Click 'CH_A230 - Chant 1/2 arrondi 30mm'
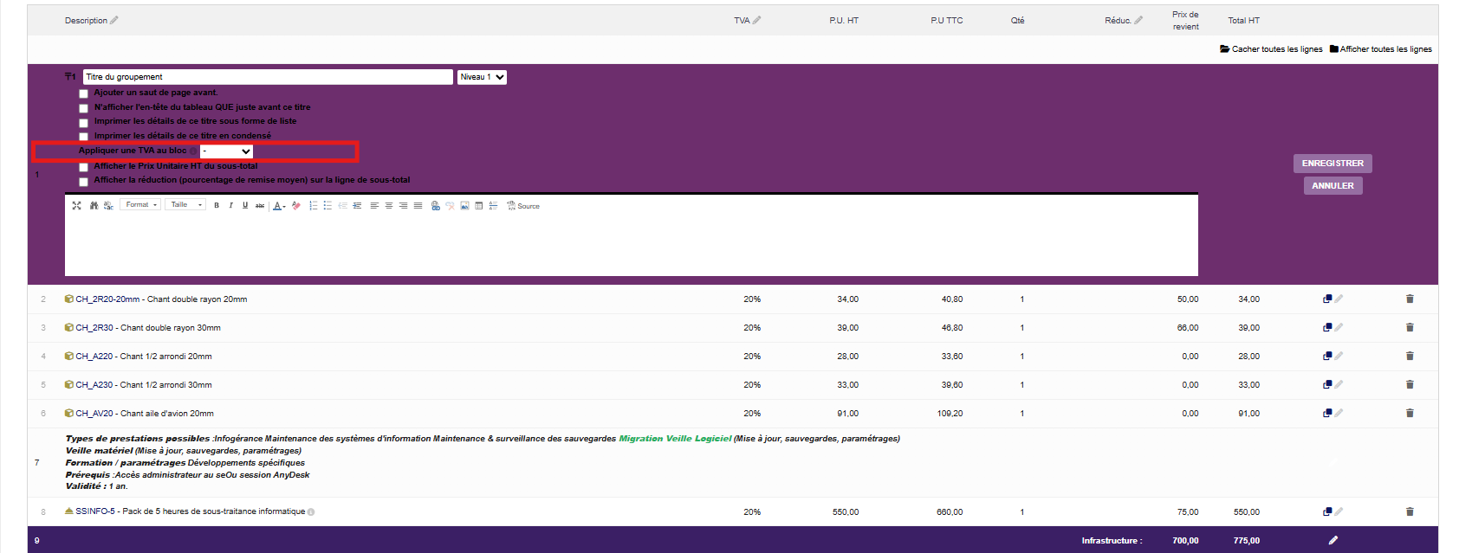This screenshot has width=1459, height=553. 144,385
